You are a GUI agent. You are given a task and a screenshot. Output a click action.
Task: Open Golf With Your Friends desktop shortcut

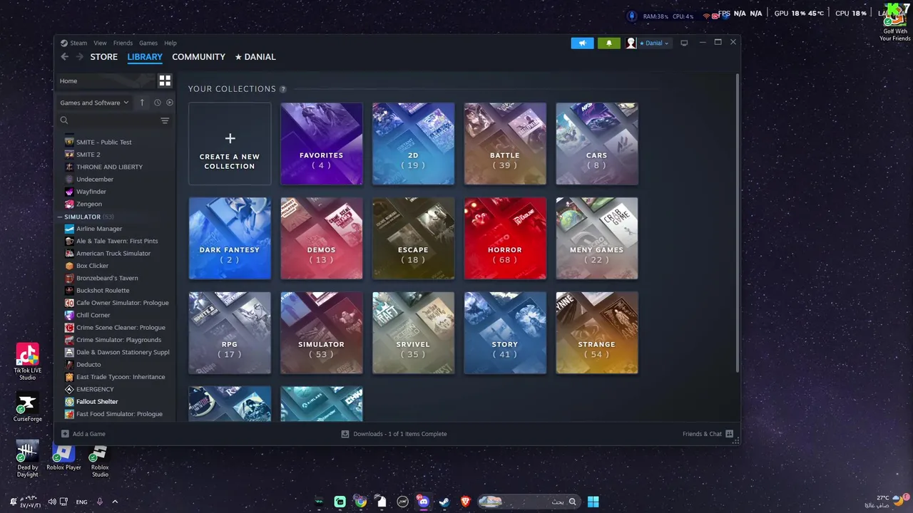coord(894,21)
